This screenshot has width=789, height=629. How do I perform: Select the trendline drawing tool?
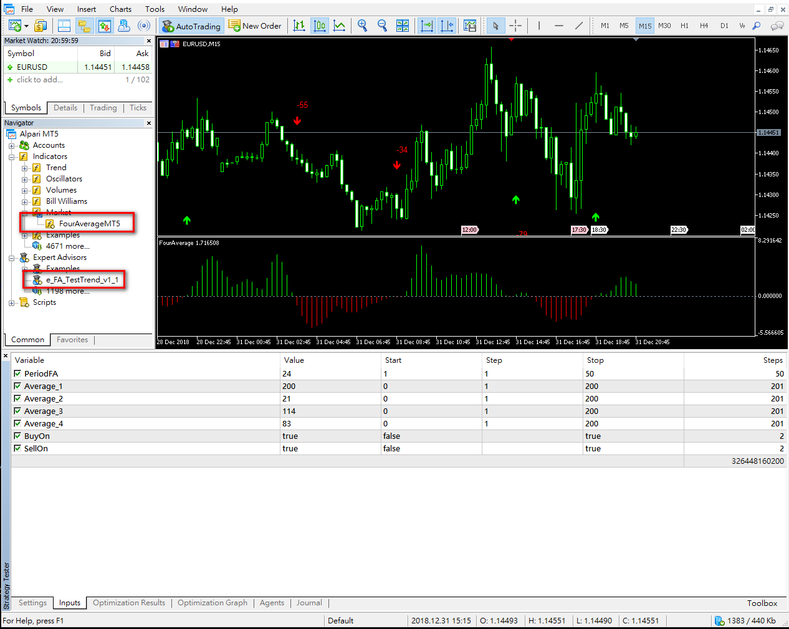(x=579, y=26)
